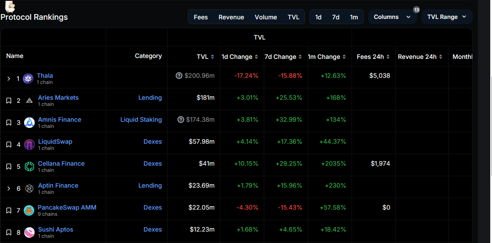This screenshot has width=492, height=243.
Task: Click the Aptin Finance logo icon
Action: [x=29, y=189]
